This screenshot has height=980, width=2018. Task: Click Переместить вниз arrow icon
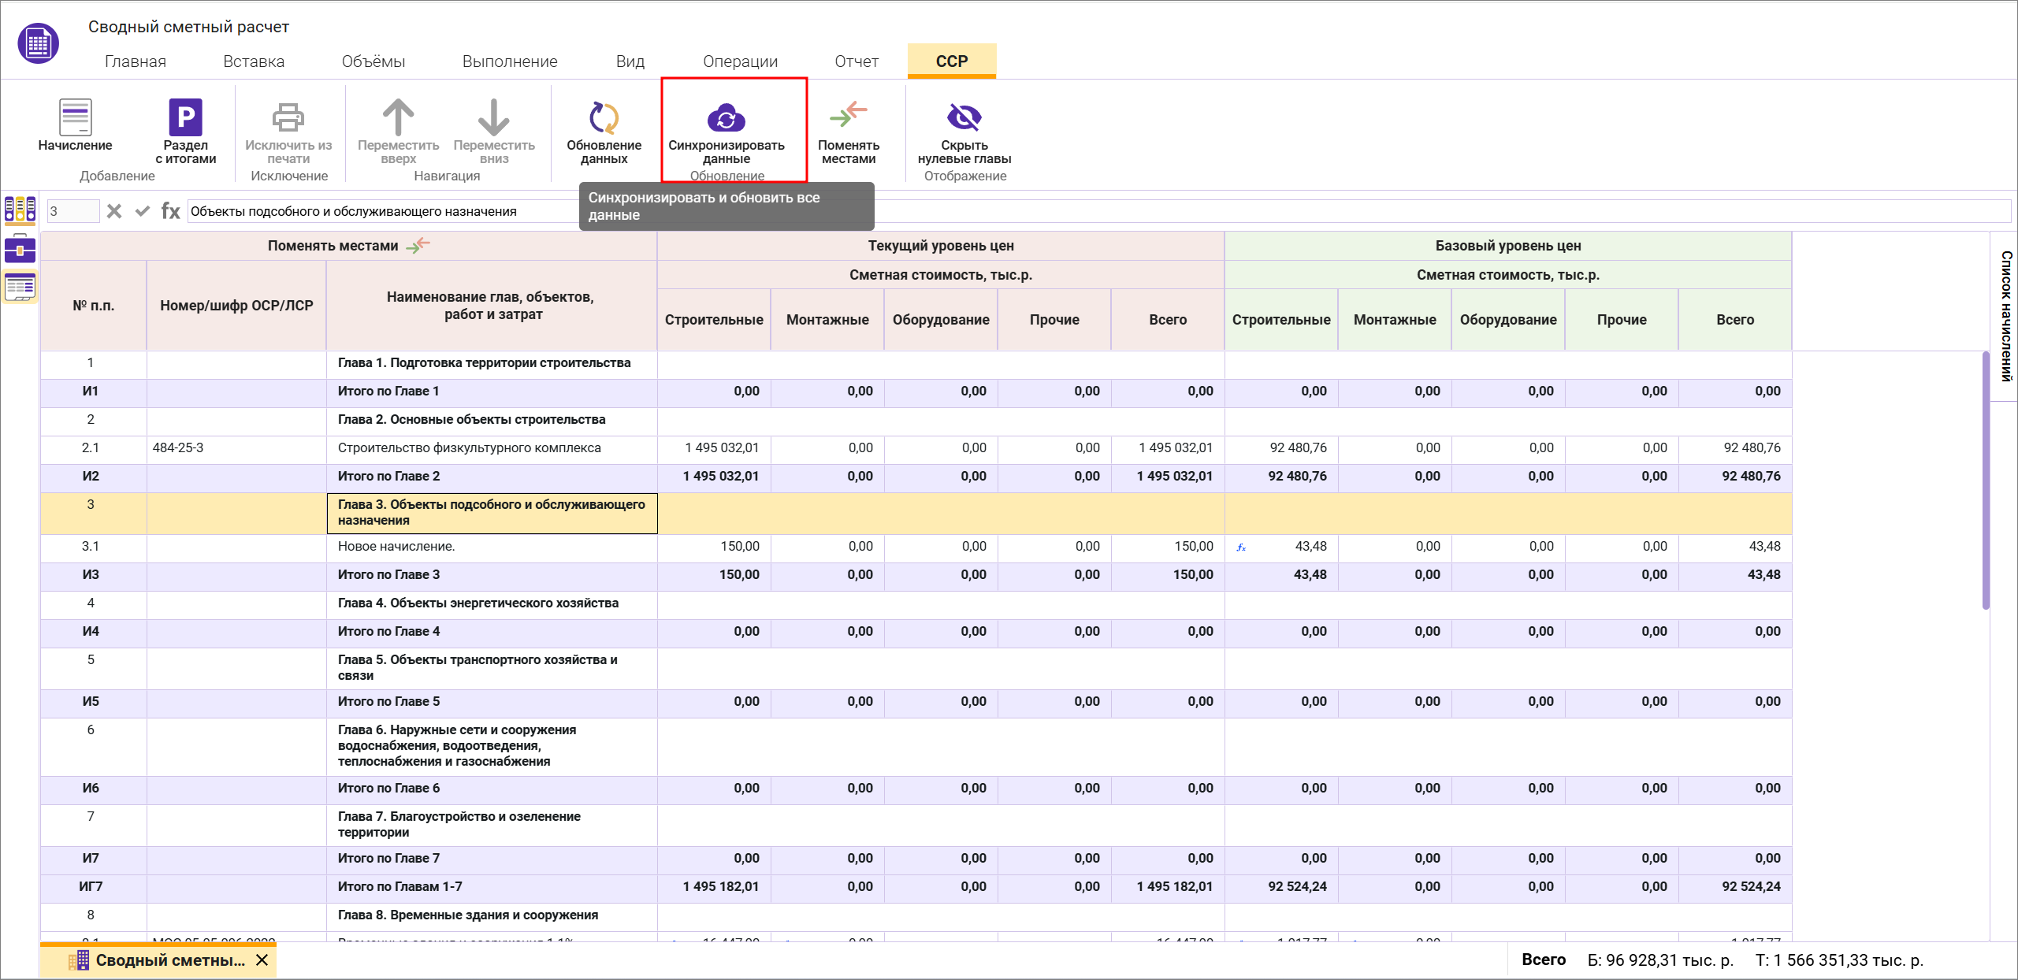pyautogui.click(x=493, y=118)
